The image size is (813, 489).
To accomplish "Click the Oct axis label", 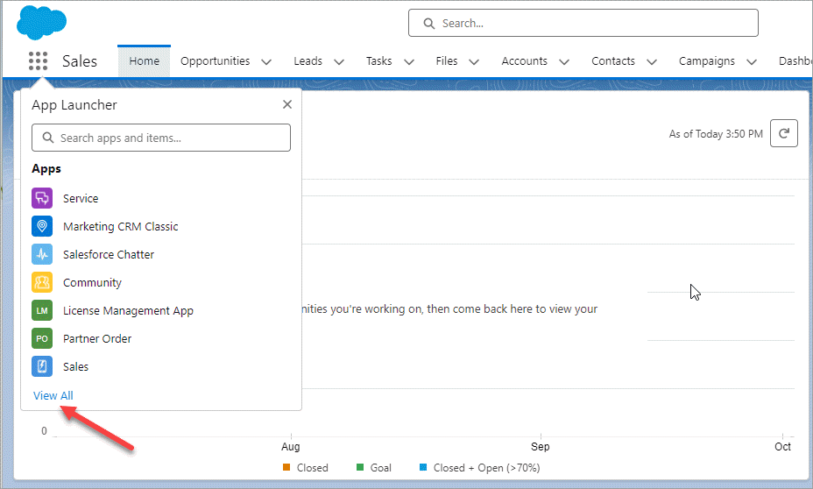I will pyautogui.click(x=782, y=446).
